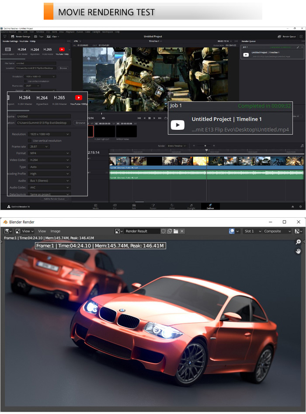This screenshot has width=306, height=414.
Task: Switch to the Edit page tab
Action: click(134, 206)
